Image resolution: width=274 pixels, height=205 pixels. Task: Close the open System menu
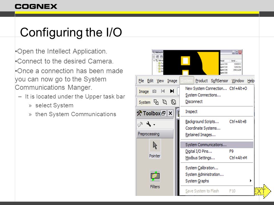click(187, 81)
